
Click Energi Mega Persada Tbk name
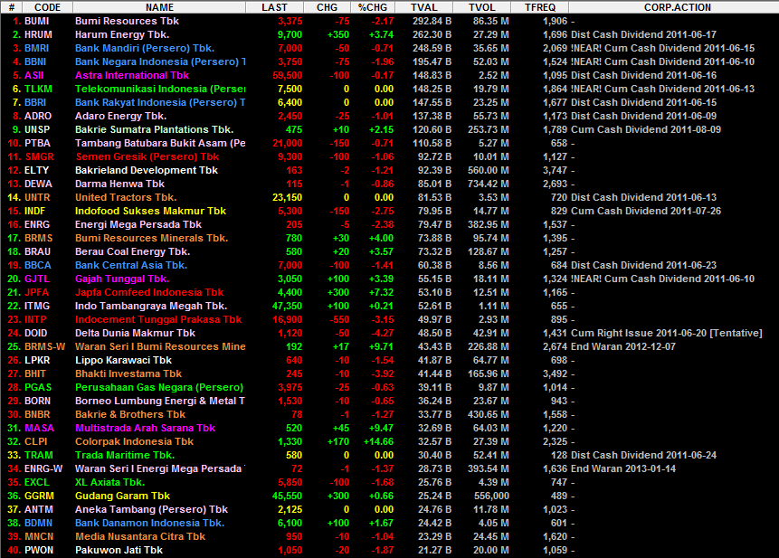pyautogui.click(x=138, y=224)
